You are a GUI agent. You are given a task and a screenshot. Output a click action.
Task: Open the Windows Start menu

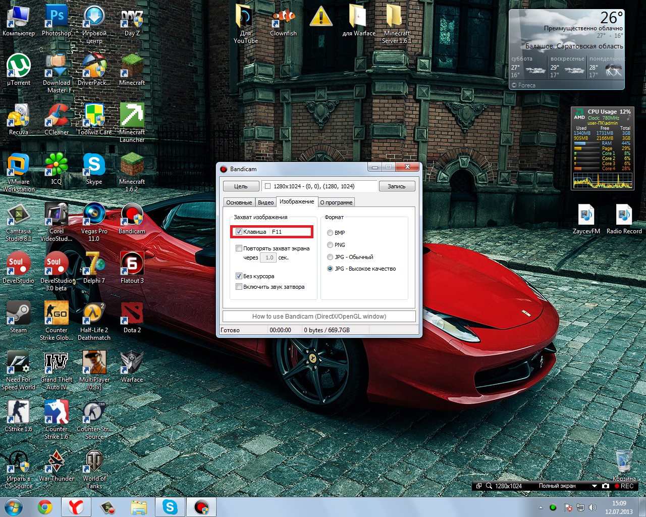(13, 507)
